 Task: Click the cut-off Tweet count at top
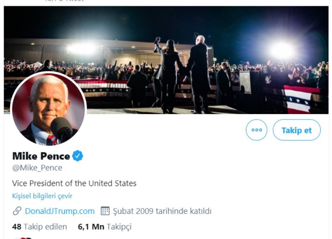point(64,1)
